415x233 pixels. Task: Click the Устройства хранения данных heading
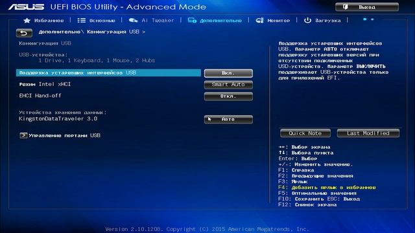pyautogui.click(x=63, y=113)
